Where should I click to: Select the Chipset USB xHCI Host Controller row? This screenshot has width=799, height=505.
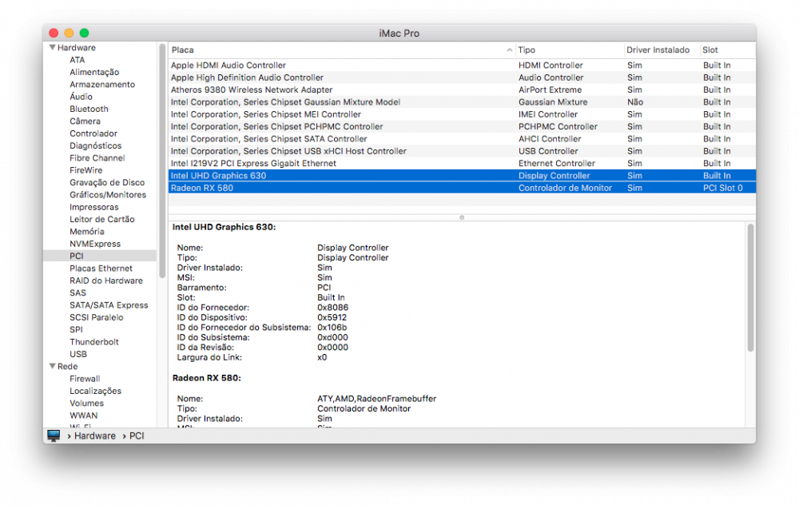click(x=462, y=151)
